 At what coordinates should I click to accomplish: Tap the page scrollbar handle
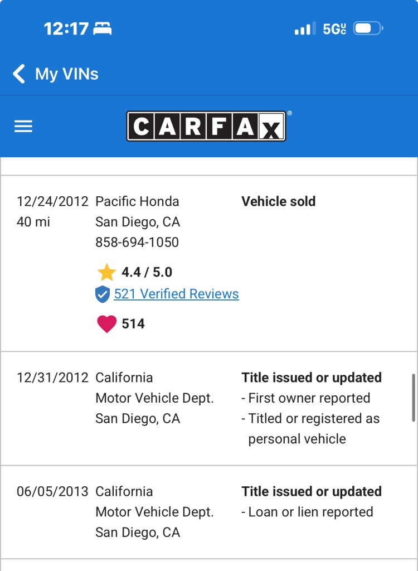[413, 397]
